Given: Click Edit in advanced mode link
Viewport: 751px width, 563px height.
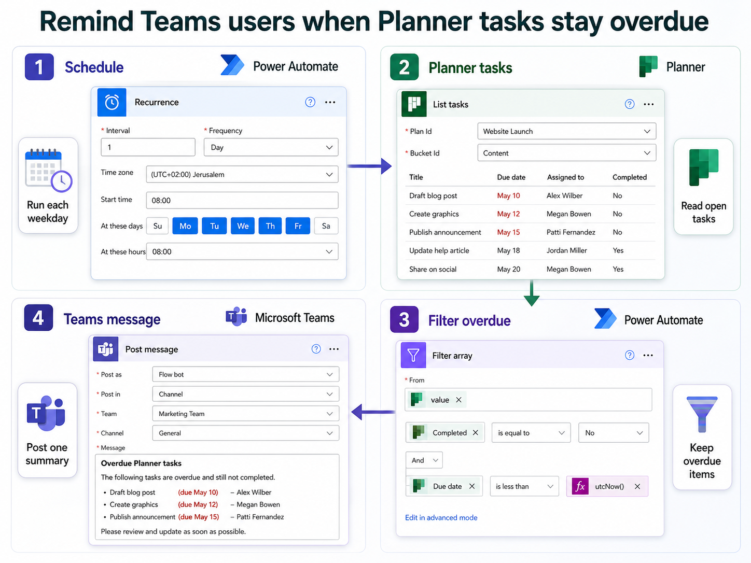Looking at the screenshot, I should [x=441, y=517].
